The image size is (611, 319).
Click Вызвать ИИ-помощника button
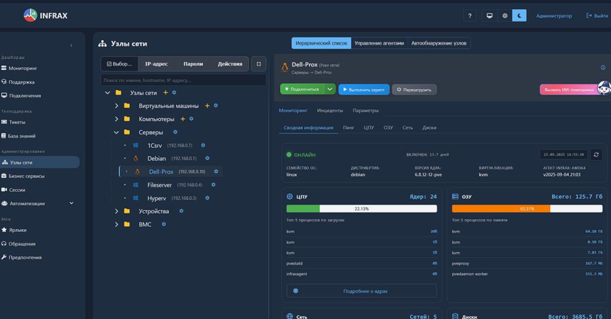coord(569,89)
